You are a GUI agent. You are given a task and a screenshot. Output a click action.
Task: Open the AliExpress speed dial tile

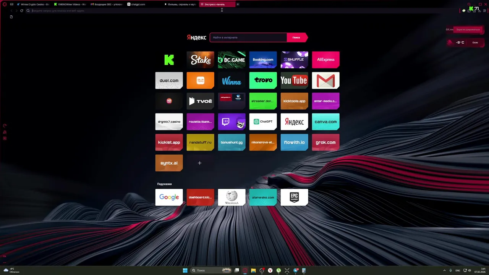[x=326, y=60]
